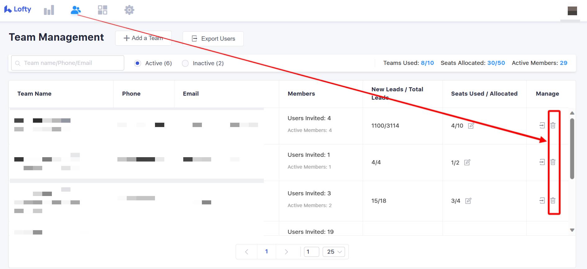Go to previous page with left chevron
The image size is (587, 269).
point(247,252)
